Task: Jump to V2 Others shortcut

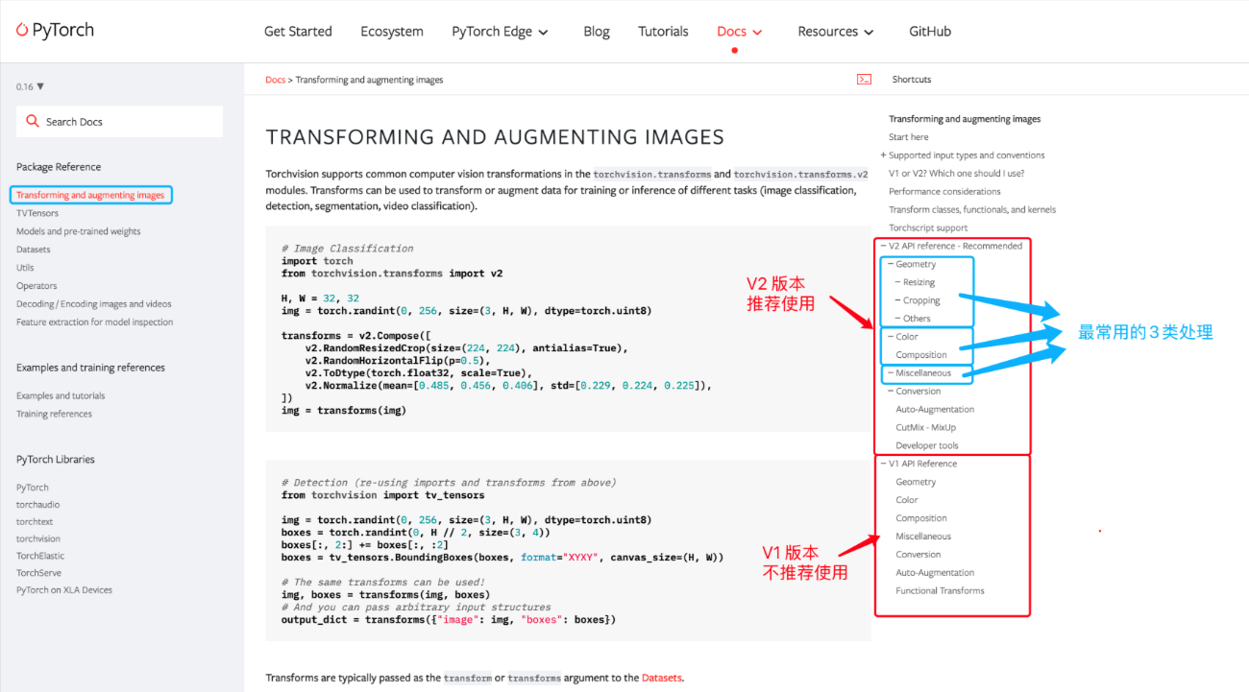Action: point(918,319)
